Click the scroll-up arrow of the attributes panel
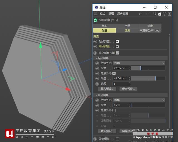 (169, 35)
